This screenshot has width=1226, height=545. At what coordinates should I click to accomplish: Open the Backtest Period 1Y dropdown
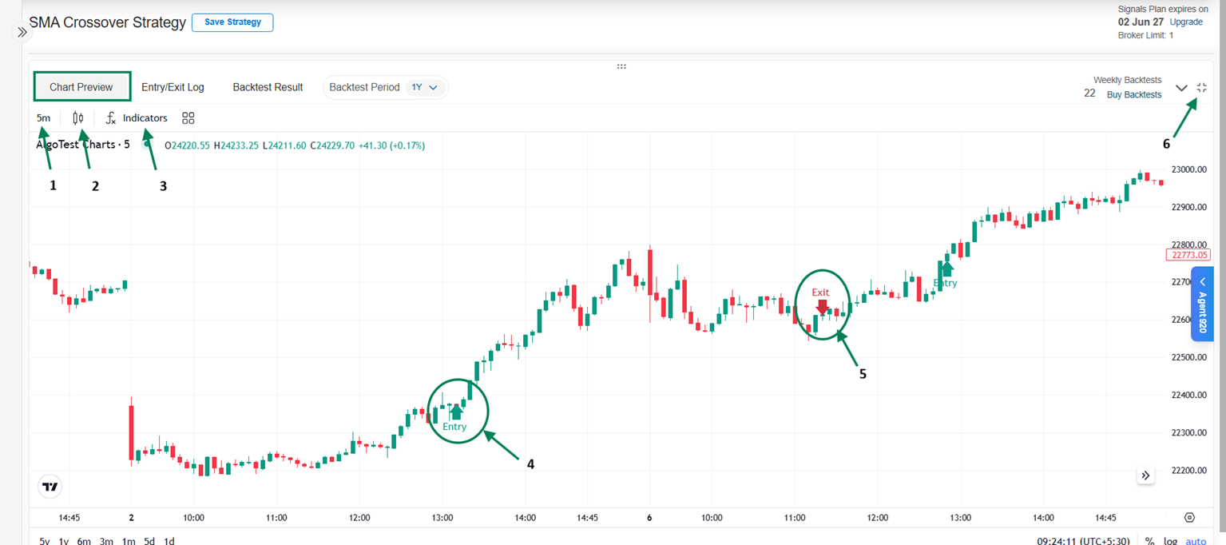pos(425,87)
